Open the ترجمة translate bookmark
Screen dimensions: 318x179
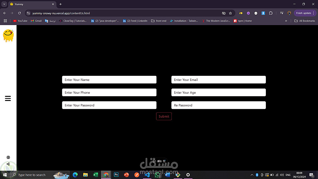coord(50,21)
